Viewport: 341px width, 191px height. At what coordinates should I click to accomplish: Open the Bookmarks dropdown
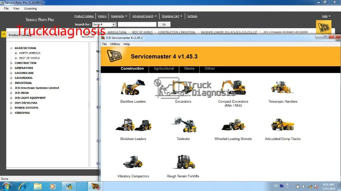(119, 16)
